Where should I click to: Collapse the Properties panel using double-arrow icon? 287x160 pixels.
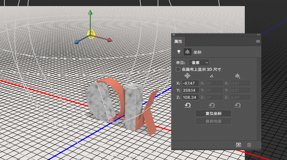(x=258, y=35)
